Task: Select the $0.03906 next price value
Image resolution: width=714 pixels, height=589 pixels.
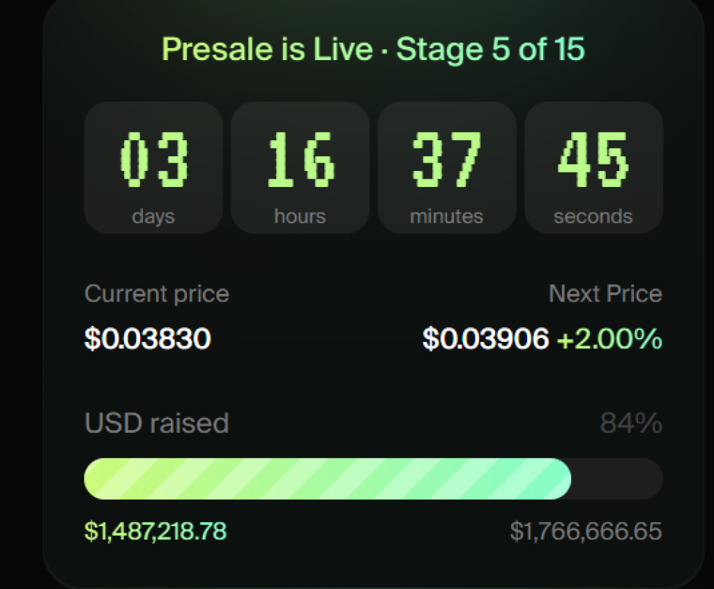Action: (x=486, y=339)
